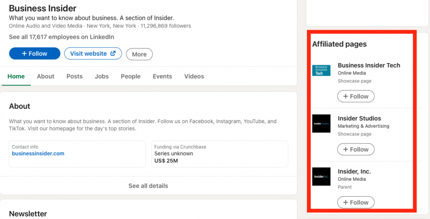Switch to the Home tab

16,76
